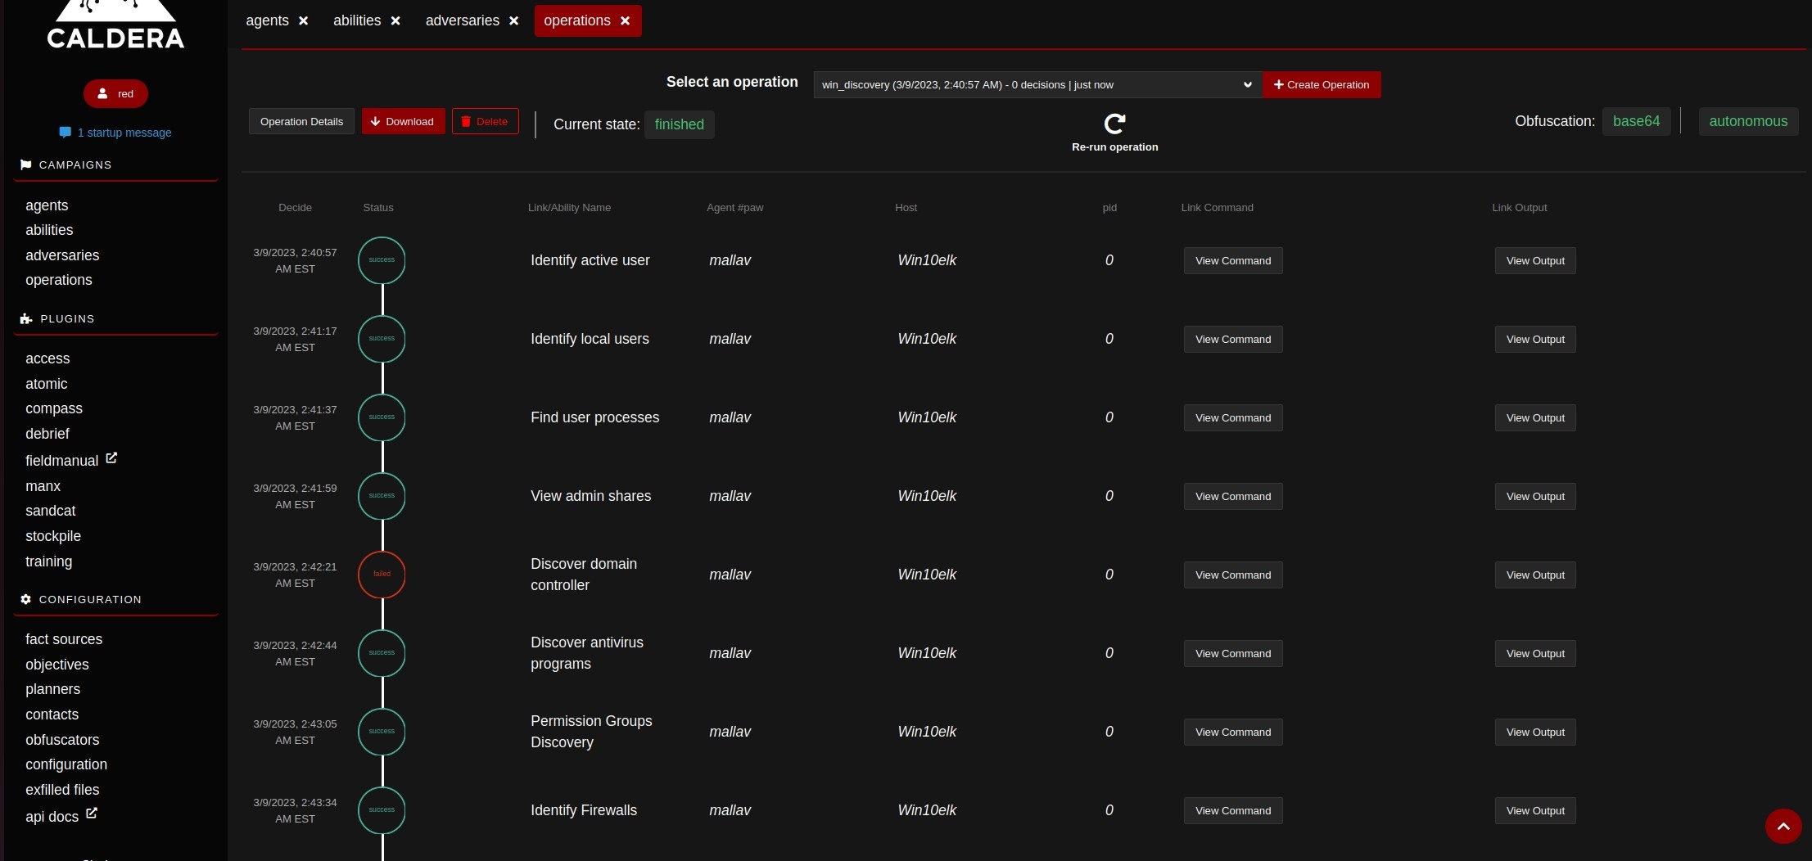The image size is (1812, 861).
Task: Click the red user badge
Action: [x=115, y=93]
